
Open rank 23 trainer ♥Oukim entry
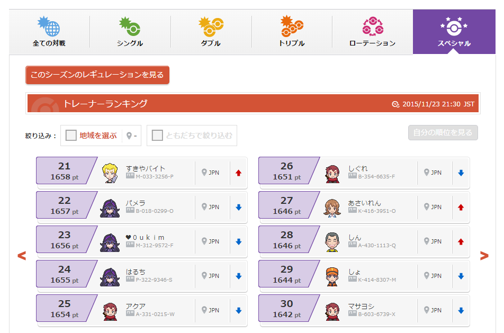click(142, 242)
